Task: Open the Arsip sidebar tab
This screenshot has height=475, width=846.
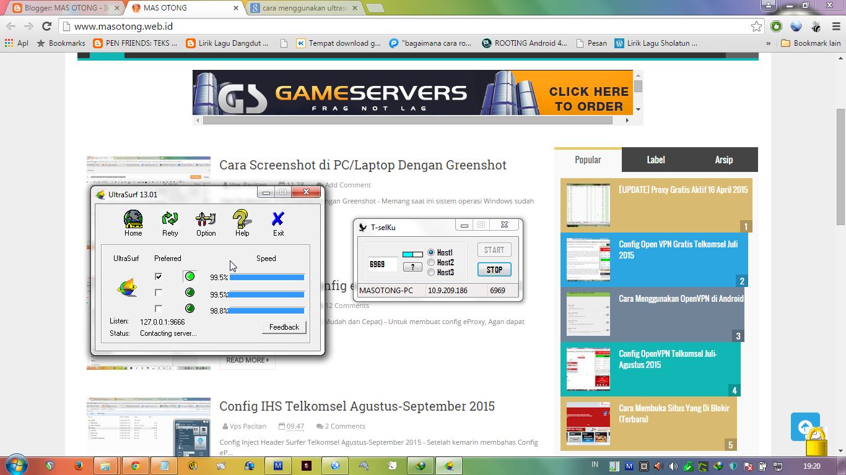Action: pos(724,160)
